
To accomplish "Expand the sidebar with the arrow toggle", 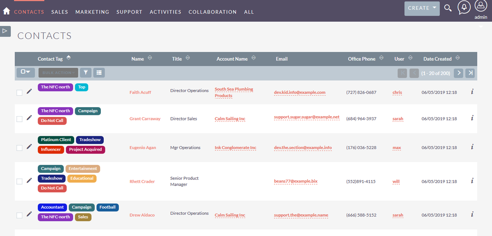I will point(5,31).
